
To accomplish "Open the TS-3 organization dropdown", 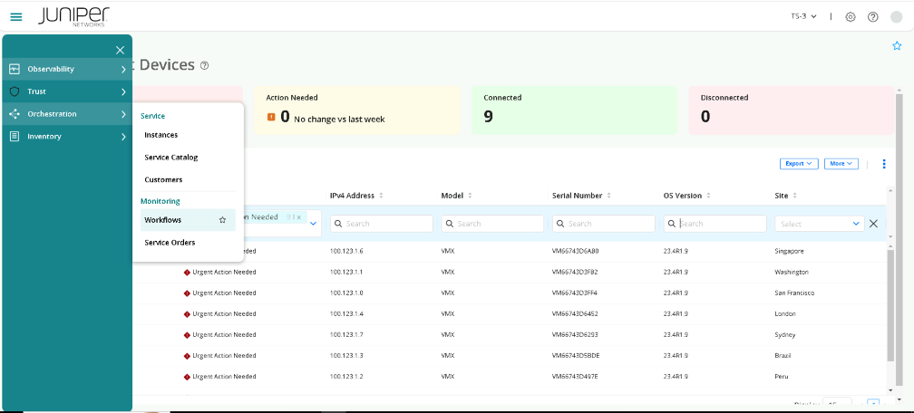I will tap(803, 16).
